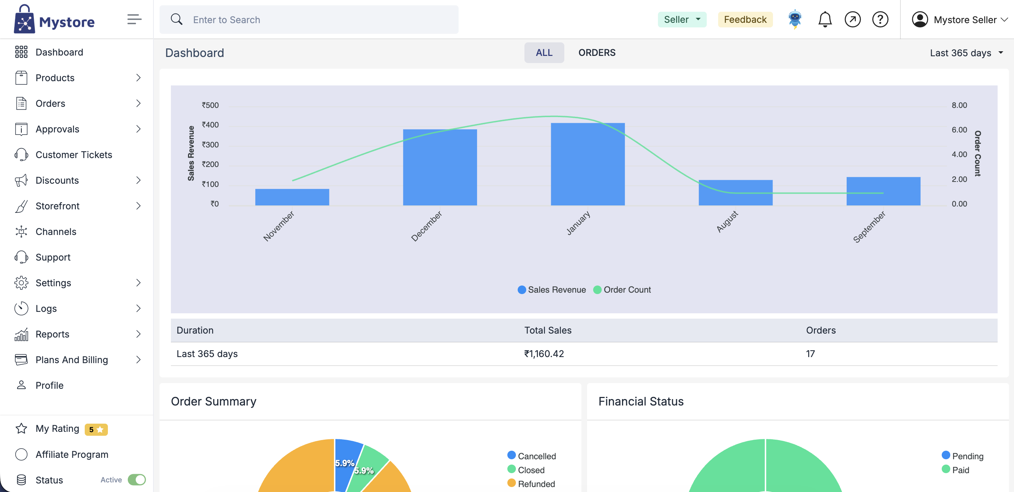This screenshot has height=492, width=1014.
Task: Click the Channels sidebar icon
Action: coord(21,231)
